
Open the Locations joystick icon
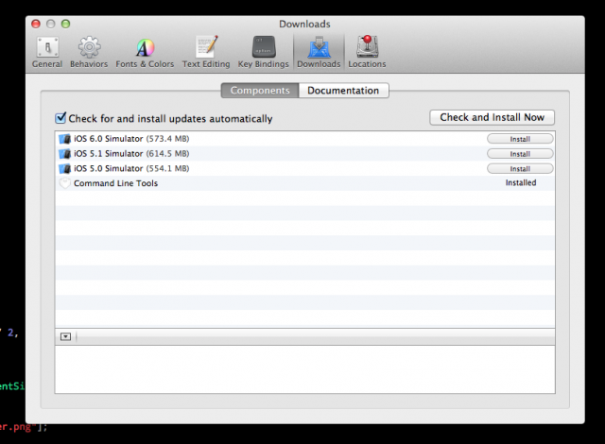366,47
